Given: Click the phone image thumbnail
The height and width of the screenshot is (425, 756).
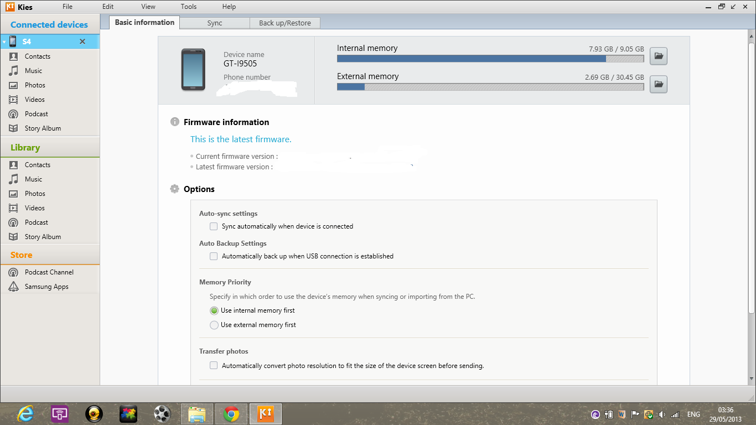Looking at the screenshot, I should (x=193, y=70).
